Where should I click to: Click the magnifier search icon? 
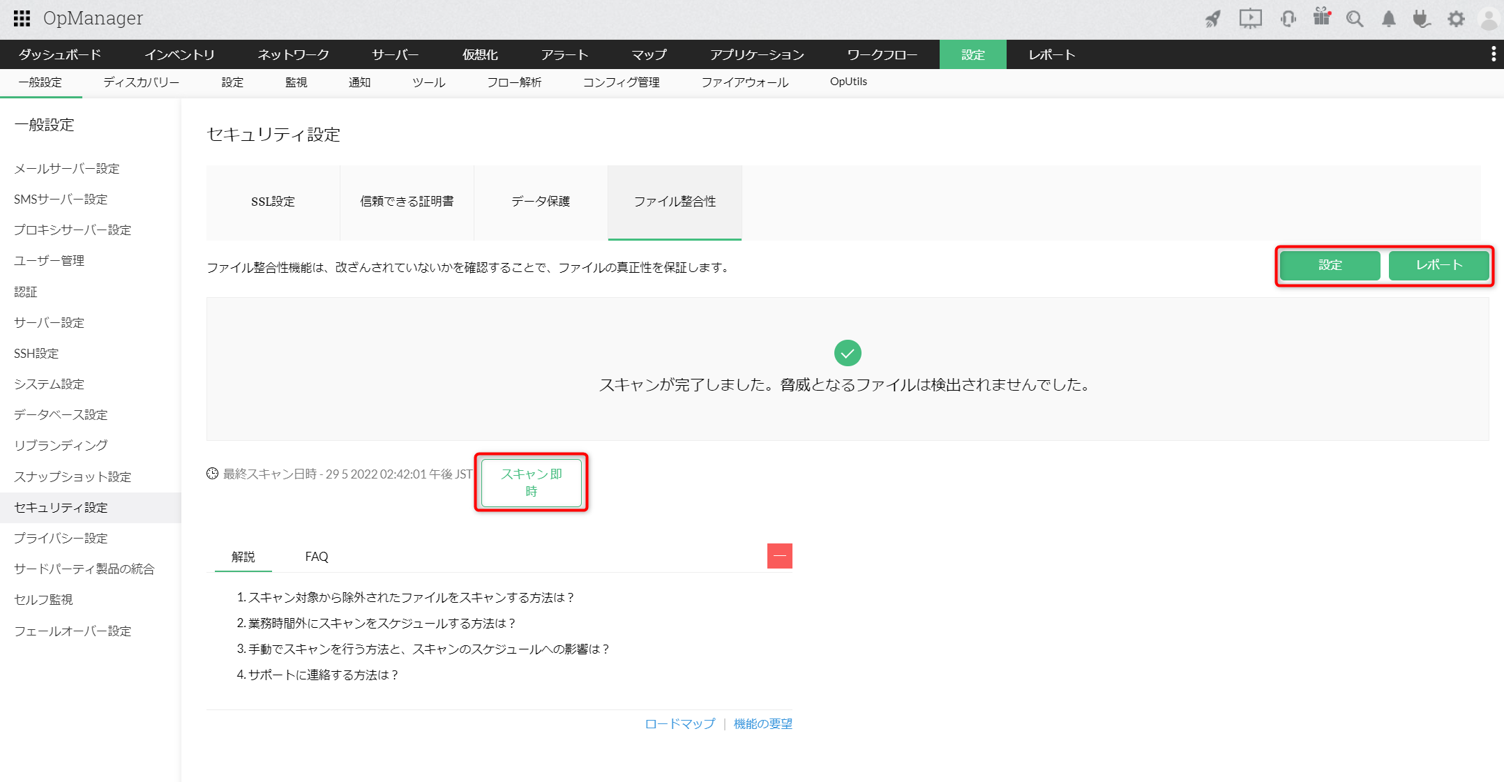pyautogui.click(x=1354, y=19)
